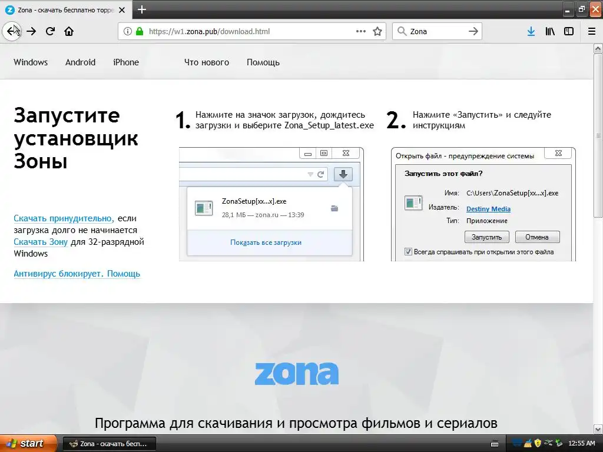Click the Скачать принудительно link
This screenshot has height=452, width=603.
63,218
